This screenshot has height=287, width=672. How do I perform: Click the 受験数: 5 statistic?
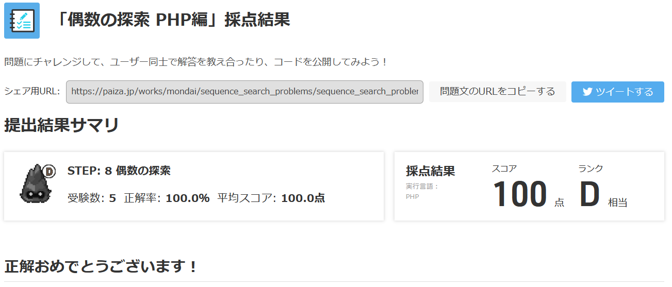coord(91,198)
